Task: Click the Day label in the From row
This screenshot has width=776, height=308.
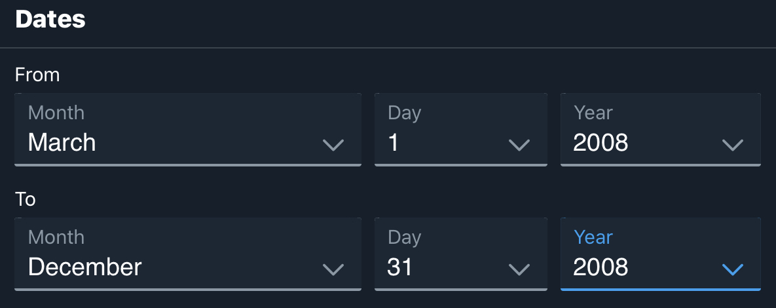Action: [404, 113]
